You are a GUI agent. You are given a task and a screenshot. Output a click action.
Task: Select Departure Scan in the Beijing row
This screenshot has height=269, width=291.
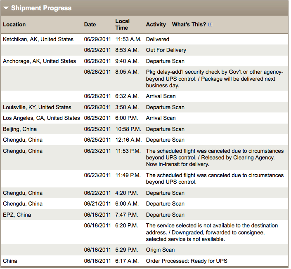point(165,129)
